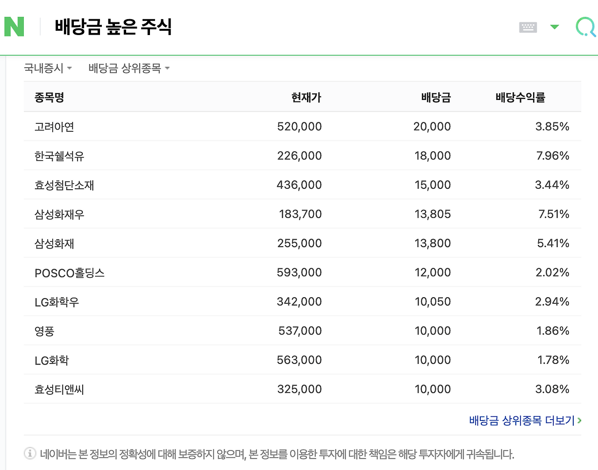
Task: Click the dividend yield 3.44%
Action: pos(552,185)
